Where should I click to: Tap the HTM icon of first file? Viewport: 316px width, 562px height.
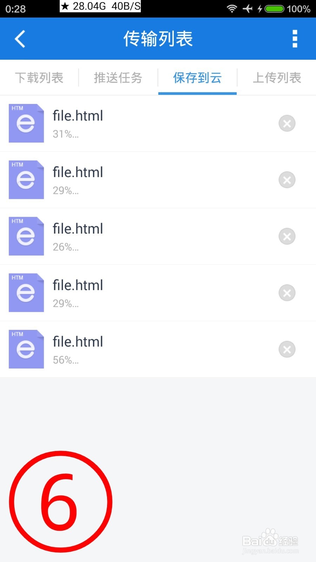[x=26, y=123]
